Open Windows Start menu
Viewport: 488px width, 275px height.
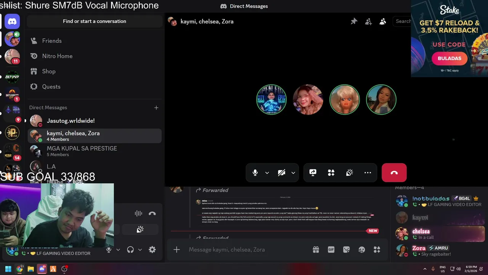click(8, 269)
